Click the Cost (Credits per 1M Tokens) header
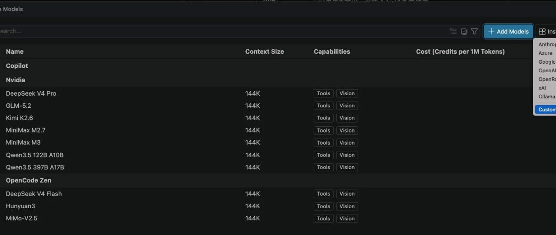Viewport: 556px width, 235px height. coord(460,52)
